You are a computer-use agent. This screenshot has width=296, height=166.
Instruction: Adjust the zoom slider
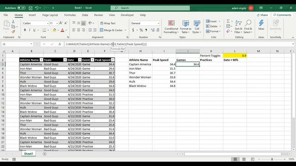coord(272,159)
